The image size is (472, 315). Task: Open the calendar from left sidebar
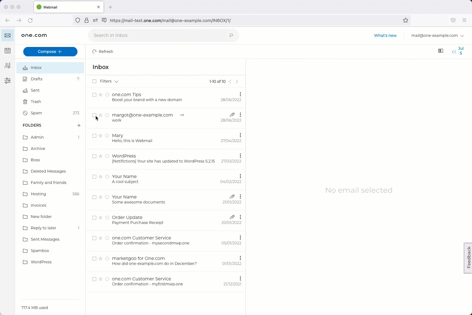(8, 51)
